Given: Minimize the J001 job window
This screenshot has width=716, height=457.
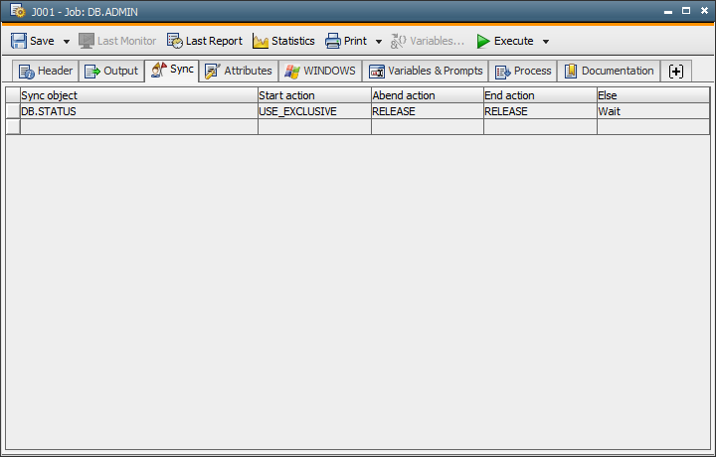Looking at the screenshot, I should click(668, 11).
